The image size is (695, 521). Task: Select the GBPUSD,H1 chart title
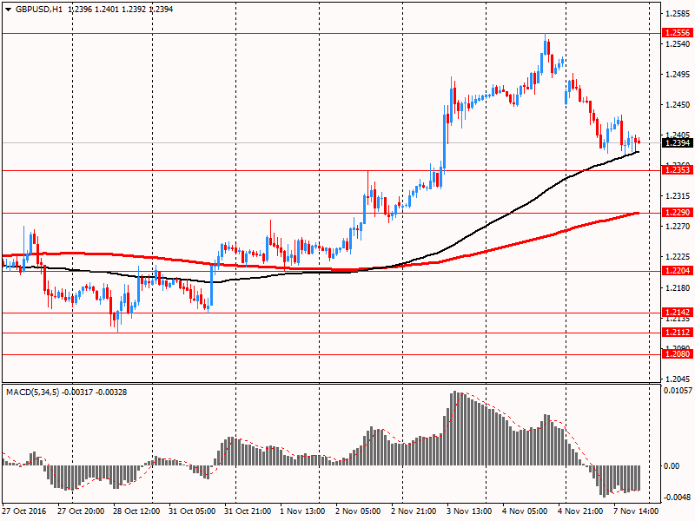(x=39, y=10)
